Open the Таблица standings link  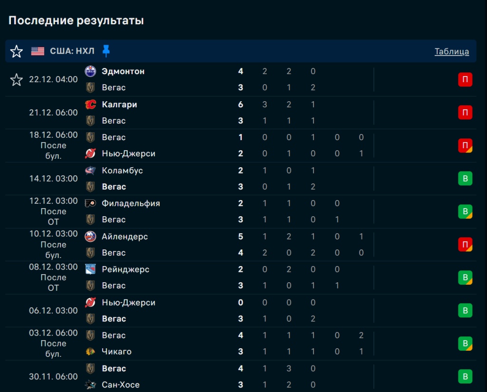pyautogui.click(x=451, y=51)
